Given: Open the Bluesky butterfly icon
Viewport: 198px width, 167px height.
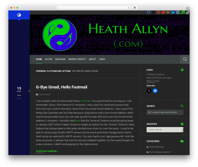Looking at the screenshot, I should pyautogui.click(x=173, y=12).
